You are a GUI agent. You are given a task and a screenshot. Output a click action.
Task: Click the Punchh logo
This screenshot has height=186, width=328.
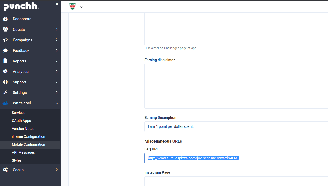pyautogui.click(x=21, y=7)
